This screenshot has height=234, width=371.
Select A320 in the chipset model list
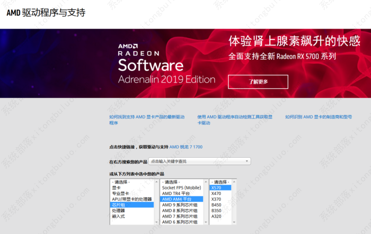click(x=216, y=216)
